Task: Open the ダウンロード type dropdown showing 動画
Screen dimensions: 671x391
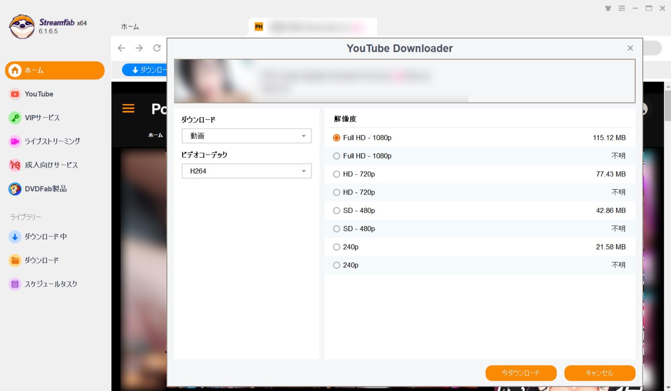Action: click(247, 136)
